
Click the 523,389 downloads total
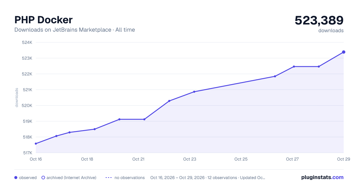(x=319, y=20)
